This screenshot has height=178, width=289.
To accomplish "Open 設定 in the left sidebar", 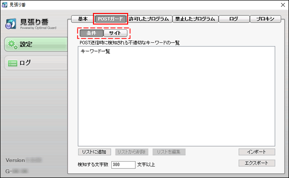I will [36, 44].
